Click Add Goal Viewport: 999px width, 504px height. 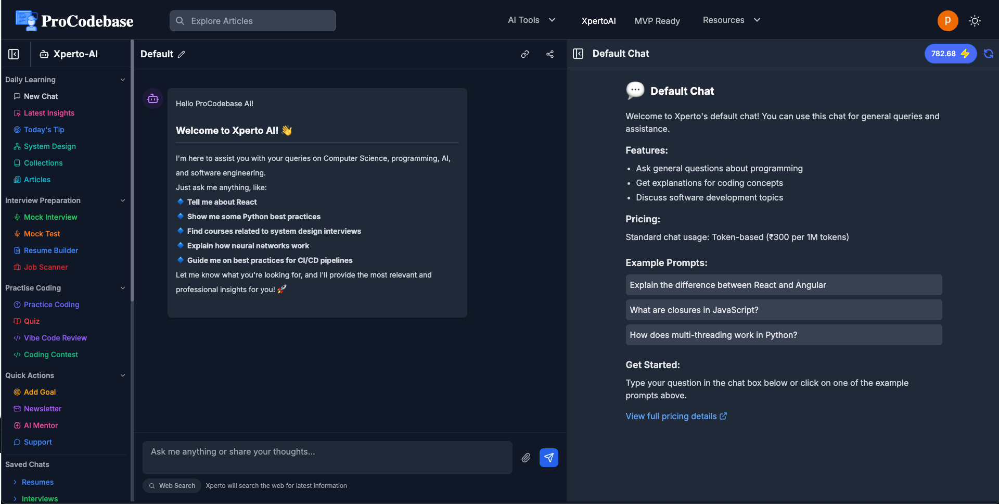pos(35,392)
